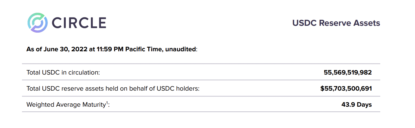Select the USDC Reserve Assets heading
415x128 pixels.
point(336,23)
